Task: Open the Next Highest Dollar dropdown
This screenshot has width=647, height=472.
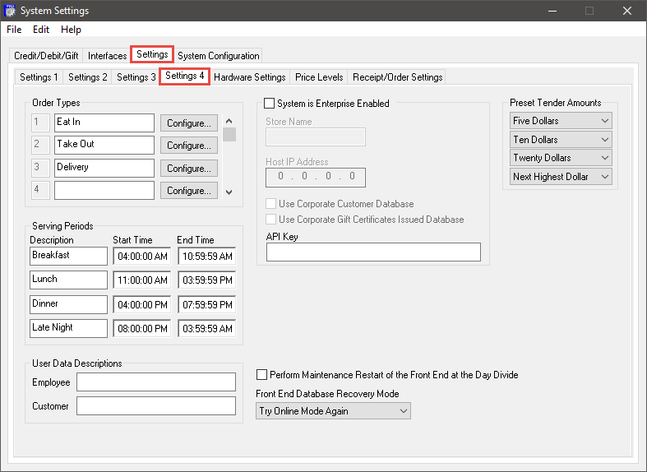Action: [561, 177]
